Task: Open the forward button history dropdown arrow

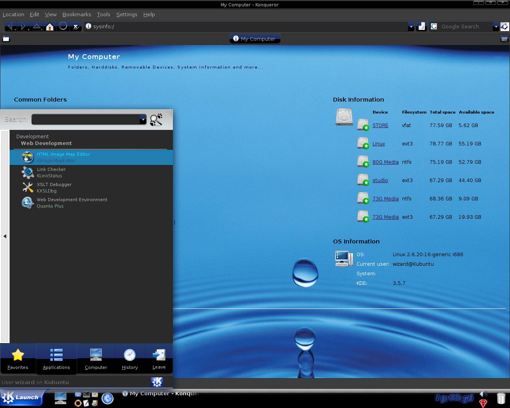Action: (x=29, y=29)
